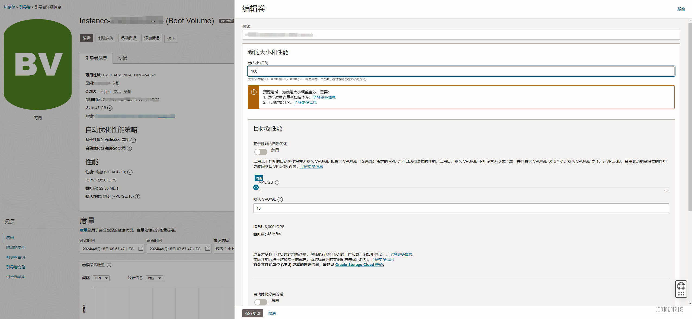Click info icon next to VPU/GB slider label
692x319 pixels.
point(277,183)
